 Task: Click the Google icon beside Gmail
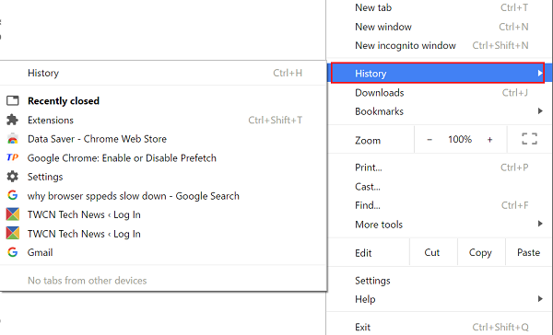[12, 252]
